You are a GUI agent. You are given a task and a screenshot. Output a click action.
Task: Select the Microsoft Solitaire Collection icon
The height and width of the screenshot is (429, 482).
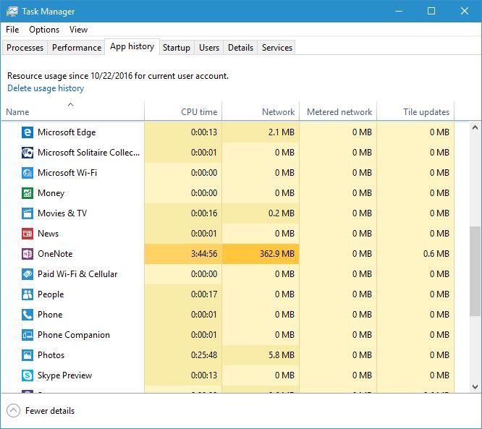[28, 153]
